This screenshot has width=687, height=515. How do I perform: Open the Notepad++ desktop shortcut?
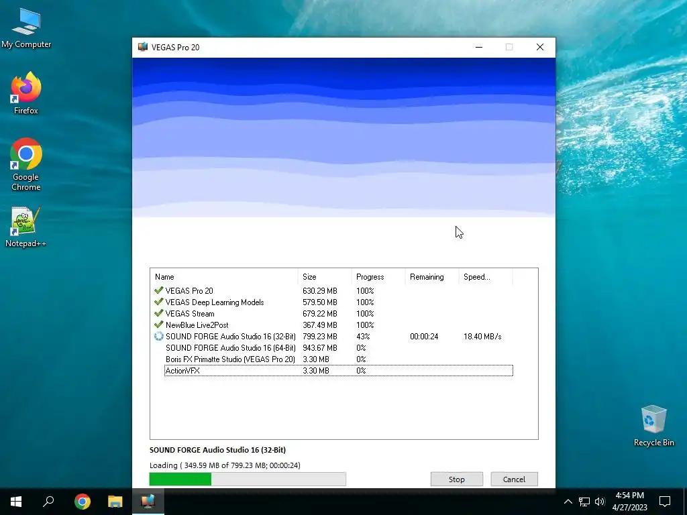(x=26, y=227)
